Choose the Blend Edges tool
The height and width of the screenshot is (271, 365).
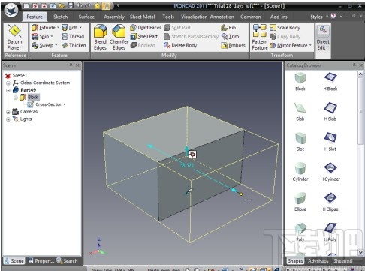click(x=100, y=38)
